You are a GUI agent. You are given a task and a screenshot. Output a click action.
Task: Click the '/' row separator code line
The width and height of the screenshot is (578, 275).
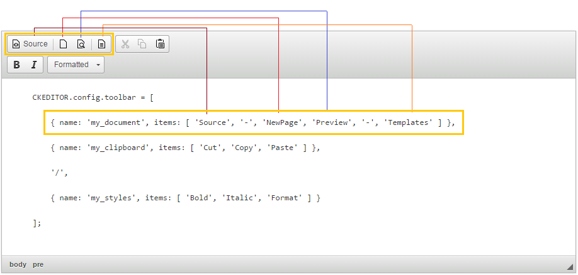point(59,173)
